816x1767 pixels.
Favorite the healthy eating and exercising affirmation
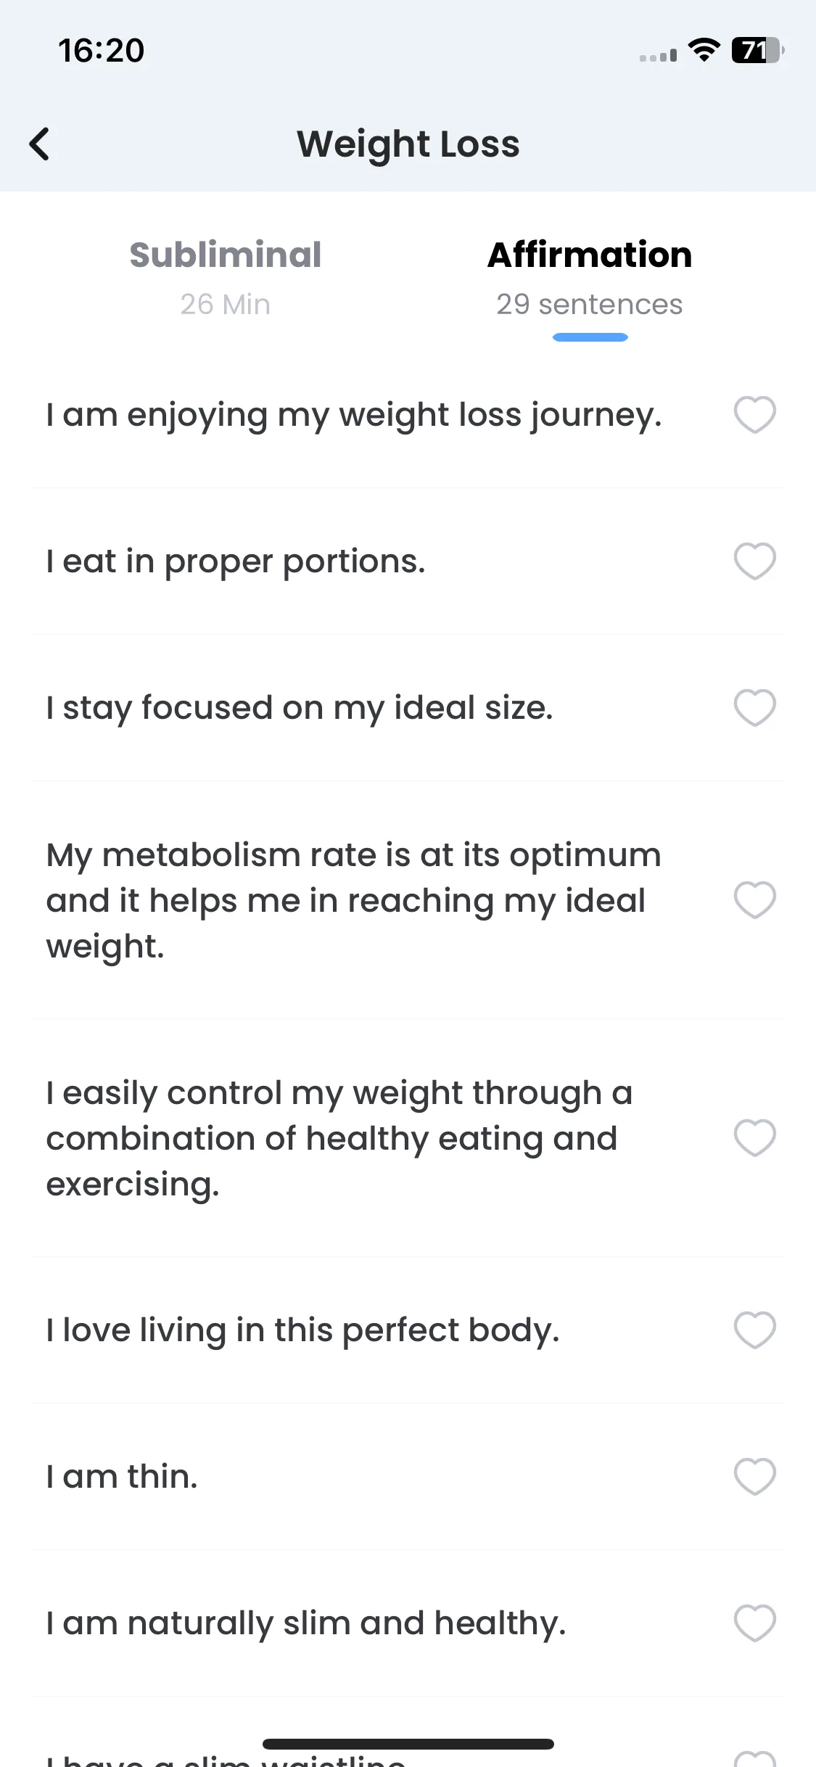coord(754,1137)
